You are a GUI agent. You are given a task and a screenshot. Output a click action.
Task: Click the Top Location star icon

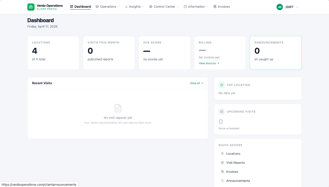222,85
